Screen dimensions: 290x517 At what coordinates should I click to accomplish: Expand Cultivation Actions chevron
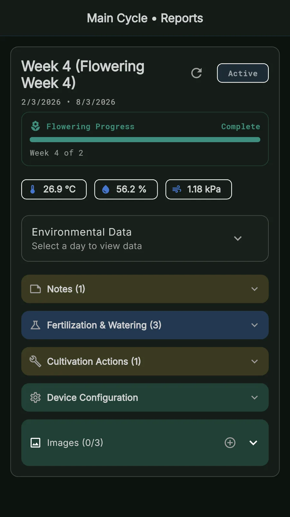pos(255,361)
